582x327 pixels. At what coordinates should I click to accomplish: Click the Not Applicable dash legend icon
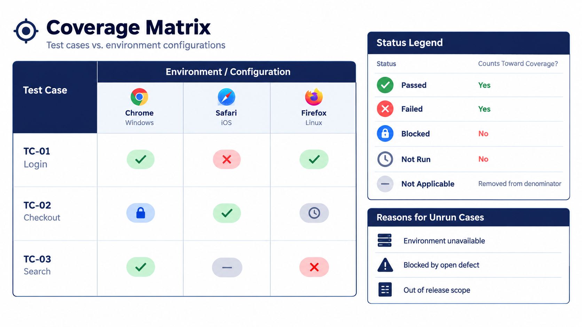(385, 184)
